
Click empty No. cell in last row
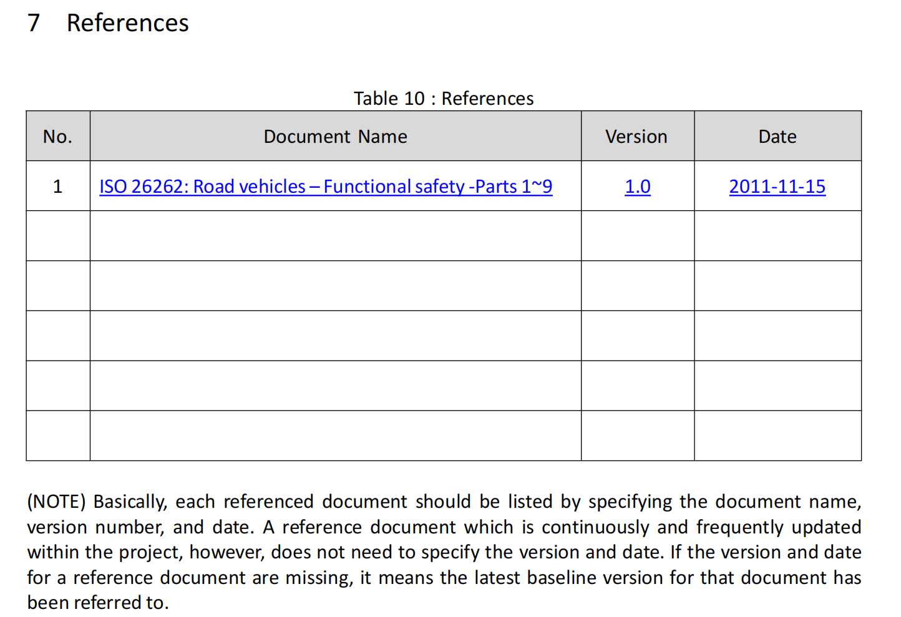(58, 435)
